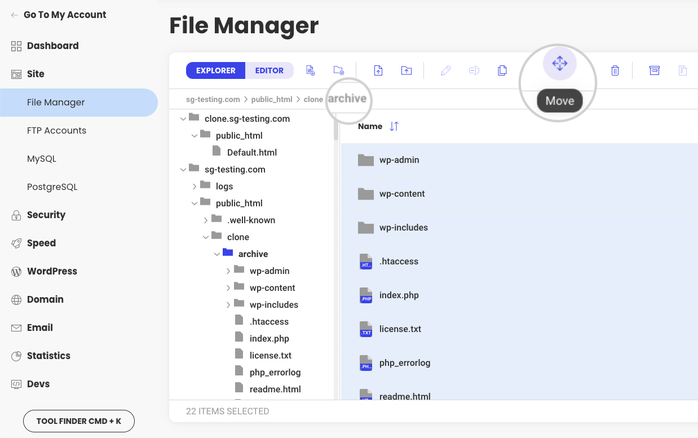
Task: Click Go To My Account link
Action: [x=65, y=15]
